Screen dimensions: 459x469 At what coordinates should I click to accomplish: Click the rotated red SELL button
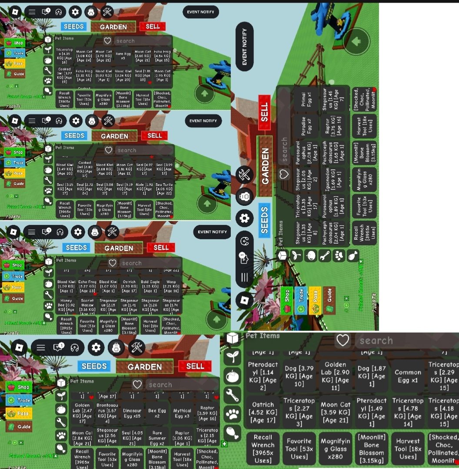point(264,112)
